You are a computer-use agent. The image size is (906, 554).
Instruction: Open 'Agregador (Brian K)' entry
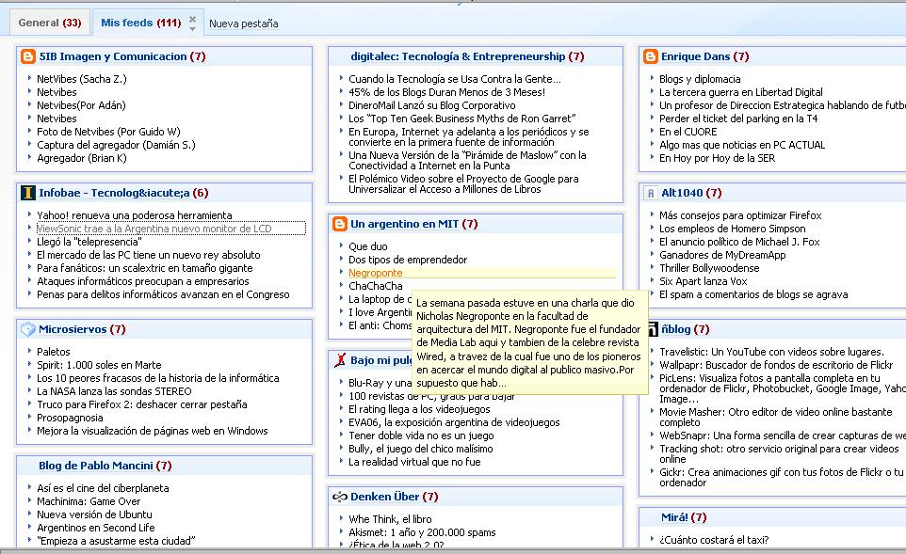click(x=82, y=158)
